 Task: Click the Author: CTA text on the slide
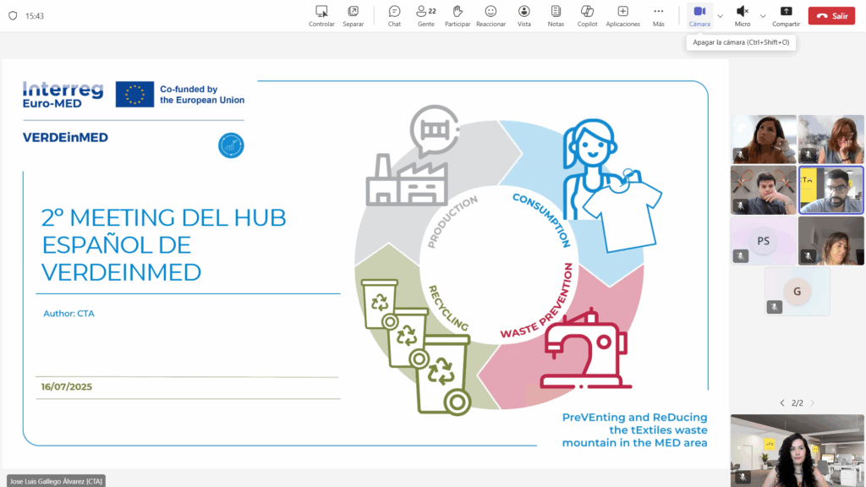(x=69, y=314)
